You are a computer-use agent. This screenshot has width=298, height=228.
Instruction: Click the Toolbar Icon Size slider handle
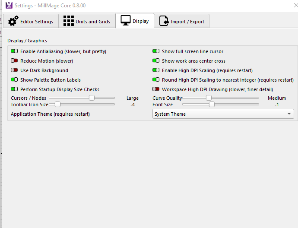pos(57,104)
